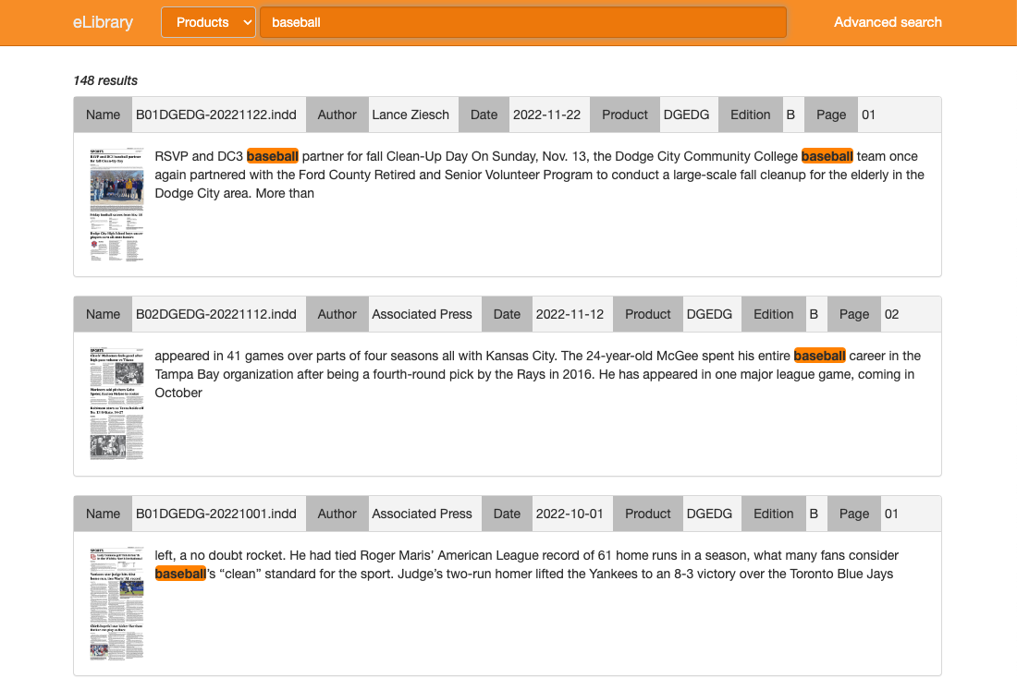Image resolution: width=1017 pixels, height=690 pixels.
Task: Click date 2022-11-22 in first result
Action: tap(546, 115)
